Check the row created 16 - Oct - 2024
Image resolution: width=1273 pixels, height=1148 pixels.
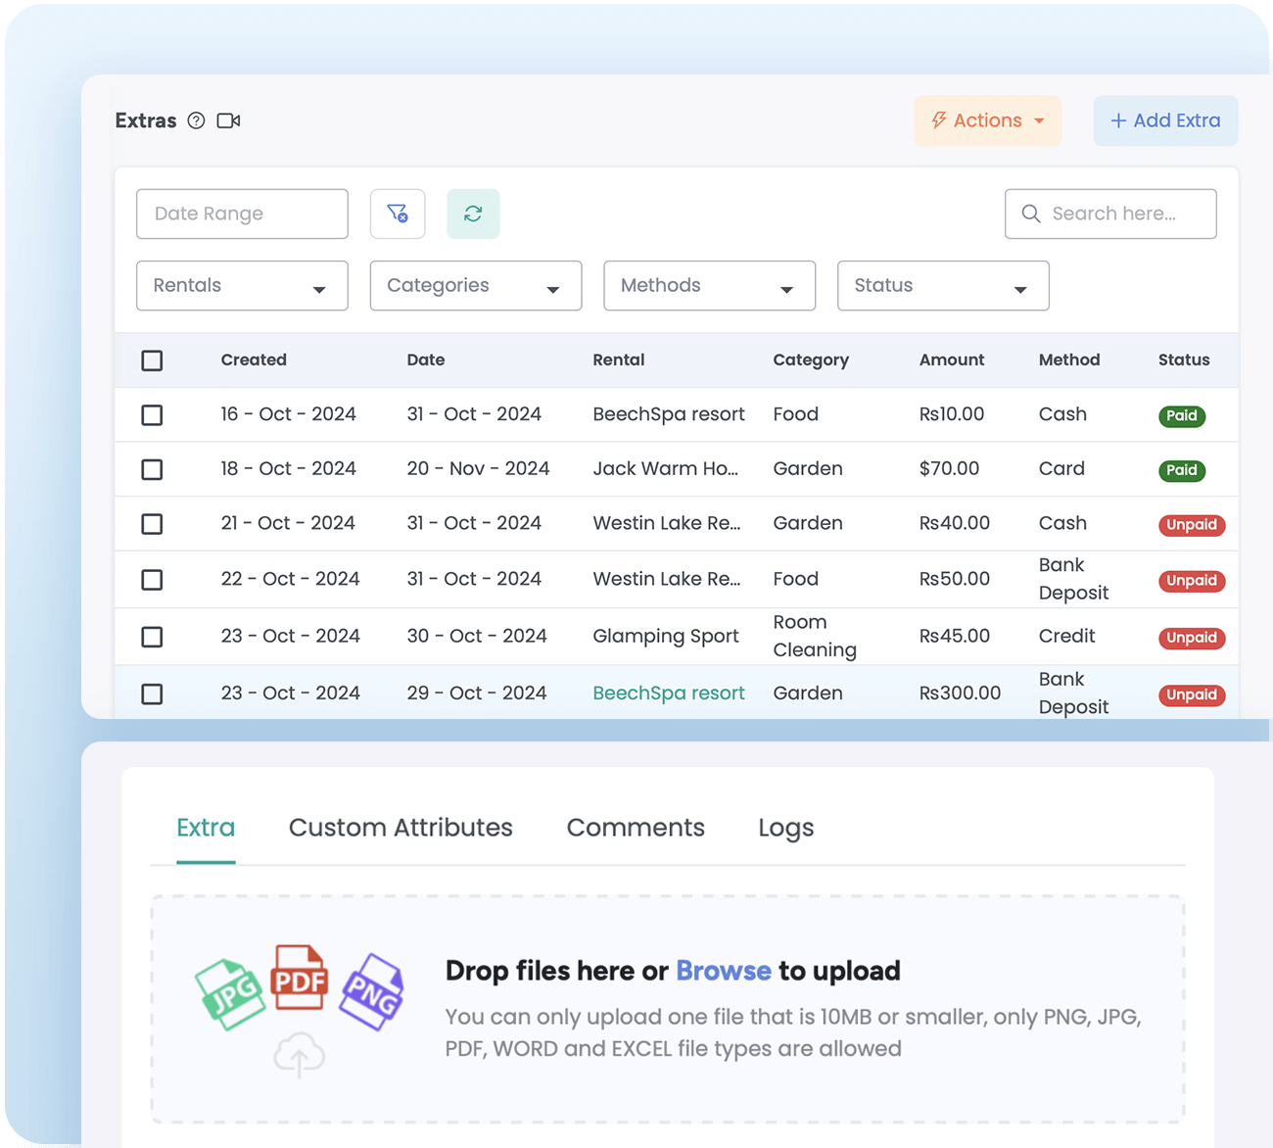coord(152,415)
